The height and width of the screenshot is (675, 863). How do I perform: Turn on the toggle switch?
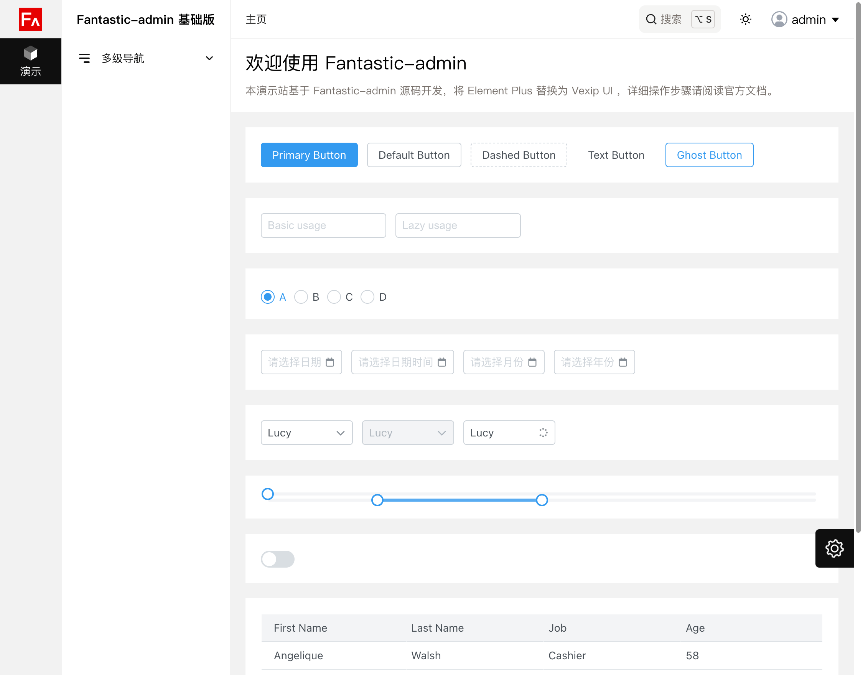point(277,559)
